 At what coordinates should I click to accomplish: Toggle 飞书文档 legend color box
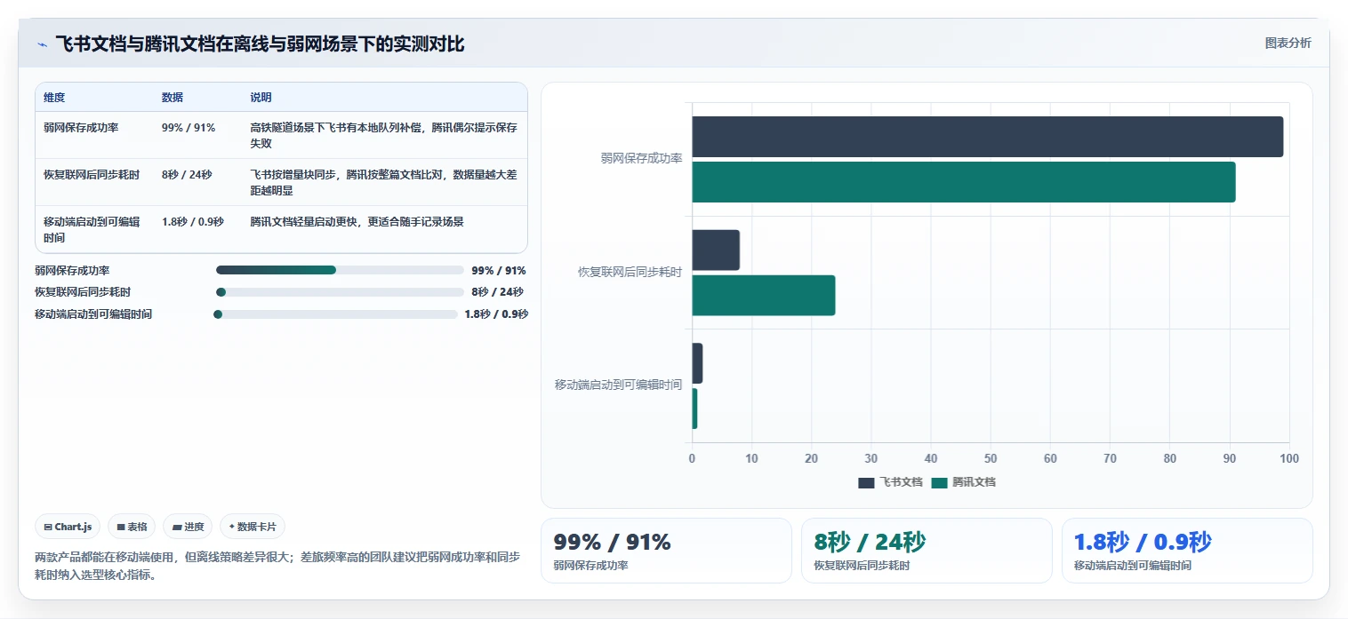click(x=866, y=482)
